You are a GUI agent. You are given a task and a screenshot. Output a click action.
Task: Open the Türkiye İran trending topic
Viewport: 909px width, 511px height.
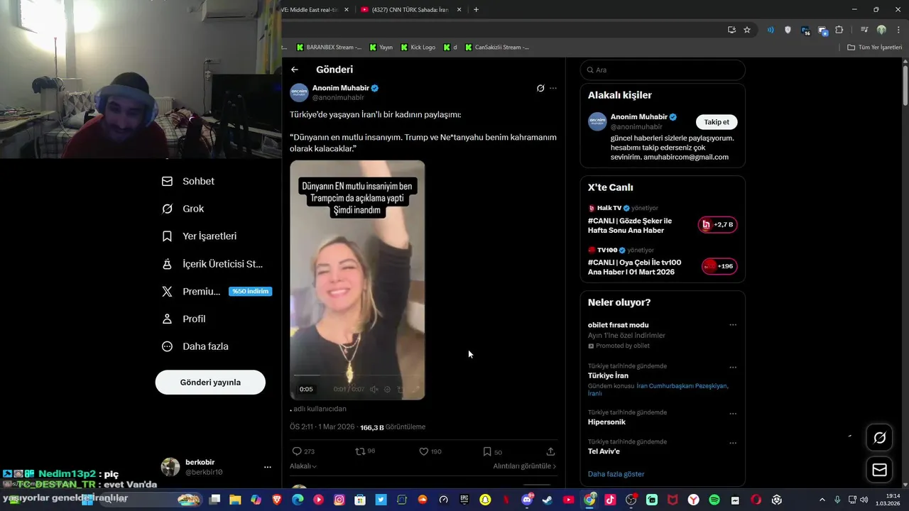click(608, 375)
